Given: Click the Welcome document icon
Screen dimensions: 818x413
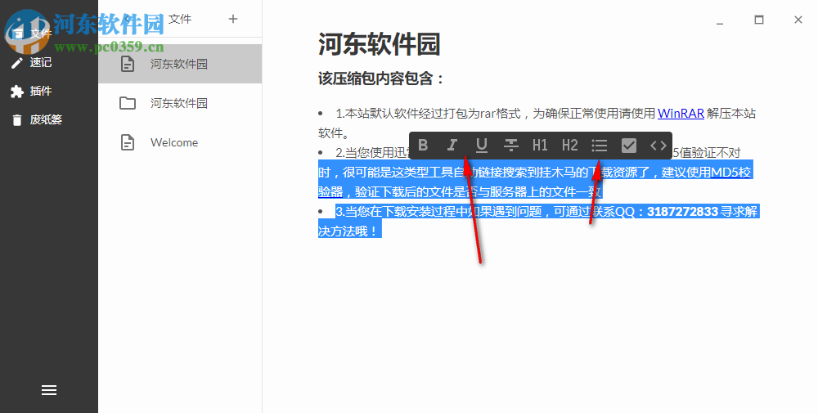Looking at the screenshot, I should [128, 142].
